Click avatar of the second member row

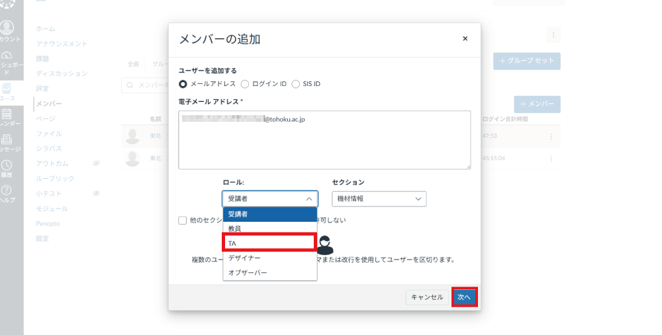click(x=132, y=158)
